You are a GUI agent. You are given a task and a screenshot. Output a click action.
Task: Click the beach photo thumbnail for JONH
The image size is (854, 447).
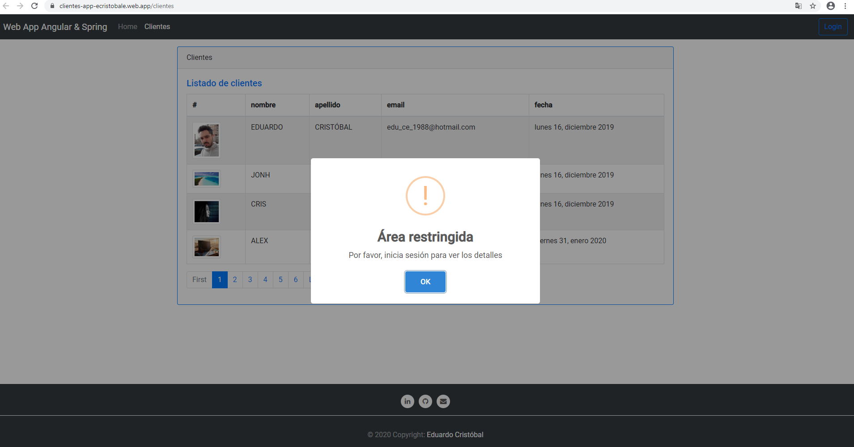pos(207,179)
